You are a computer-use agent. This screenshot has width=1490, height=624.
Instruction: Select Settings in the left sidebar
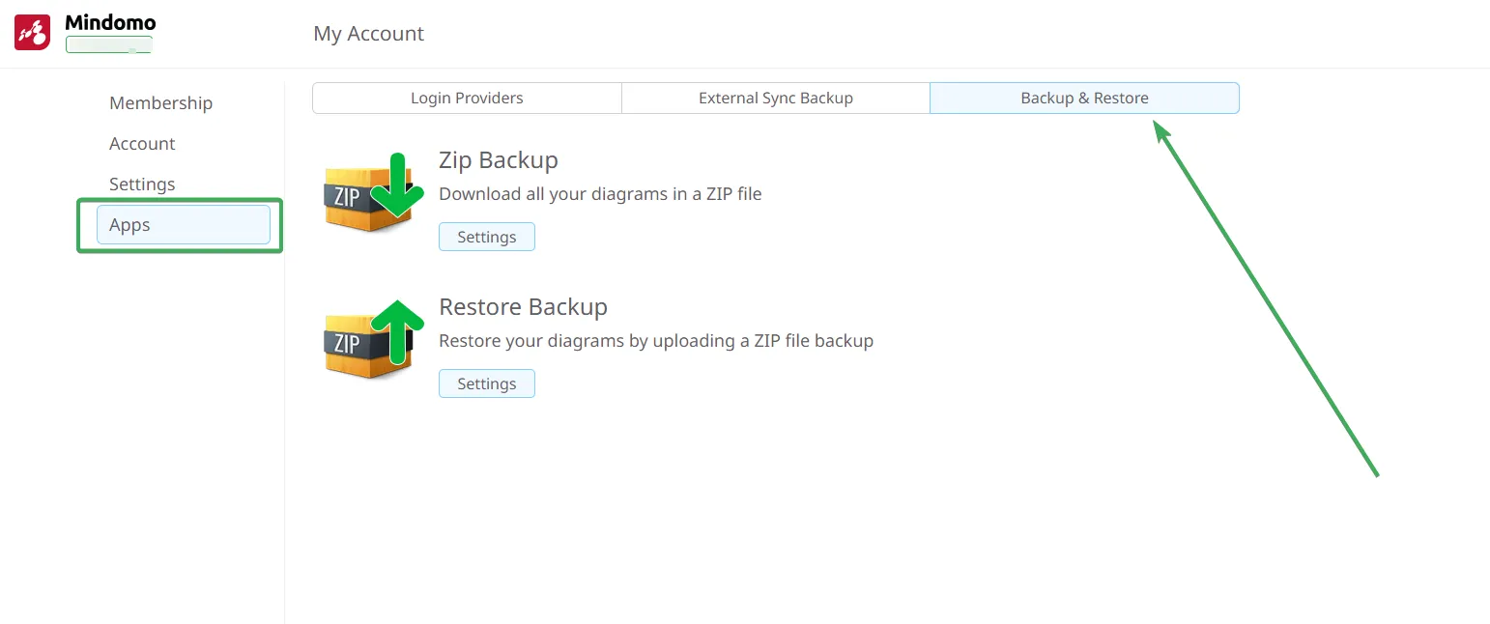tap(142, 184)
